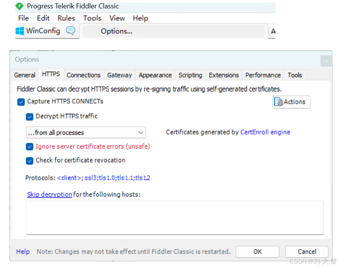Click the OK button

(x=257, y=252)
